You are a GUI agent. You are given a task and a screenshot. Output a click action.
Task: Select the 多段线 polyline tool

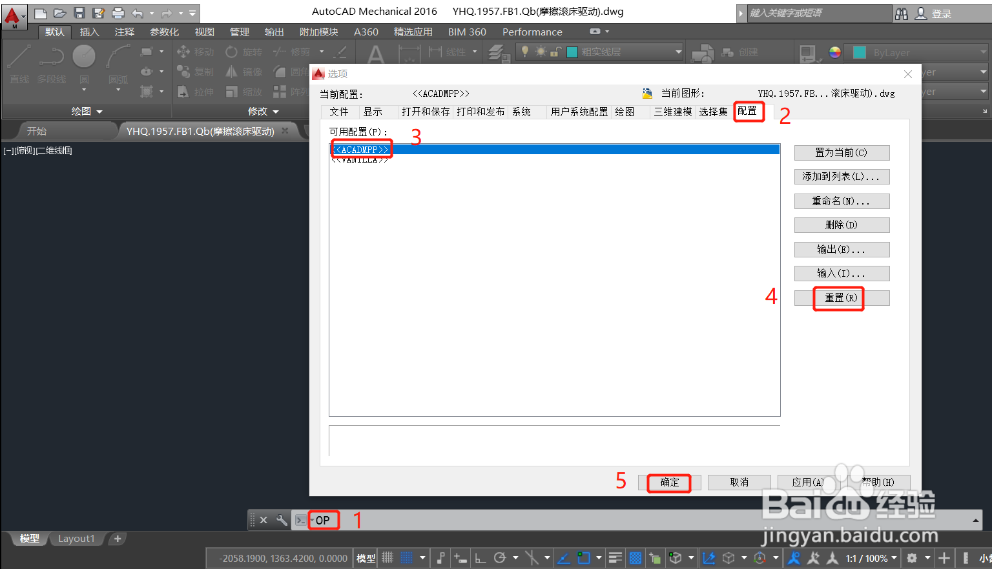pos(52,65)
